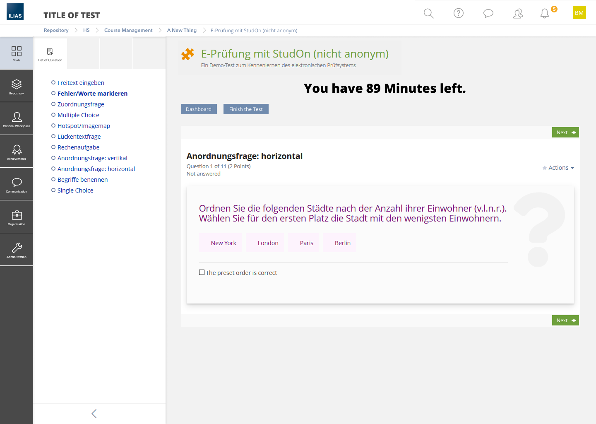
Task: Click the Course Management breadcrumb
Action: click(x=128, y=30)
